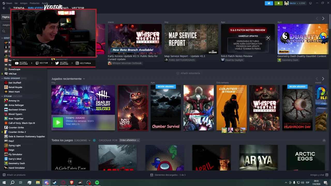Select the Counter-Strike 2 game cover
Screen dimensions: 331x186
pos(231,108)
